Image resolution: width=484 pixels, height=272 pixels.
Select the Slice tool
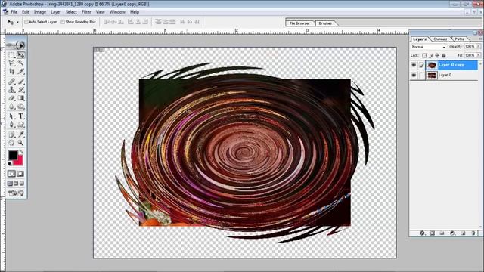20,71
